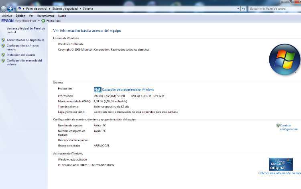301x189 pixels.
Task: Click processor value 'Intel(R) Core(TM) i5 CPU'
Action: point(110,96)
